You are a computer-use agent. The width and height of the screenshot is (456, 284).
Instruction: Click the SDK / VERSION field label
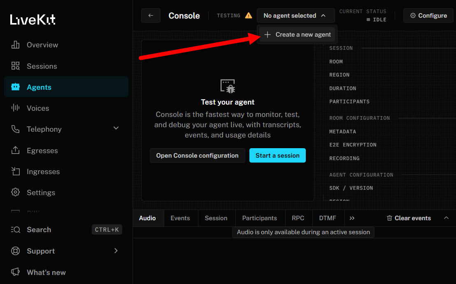point(351,188)
